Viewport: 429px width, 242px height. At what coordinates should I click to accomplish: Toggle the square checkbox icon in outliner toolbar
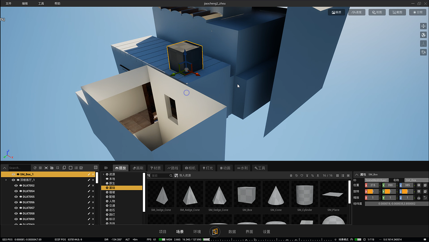70,168
